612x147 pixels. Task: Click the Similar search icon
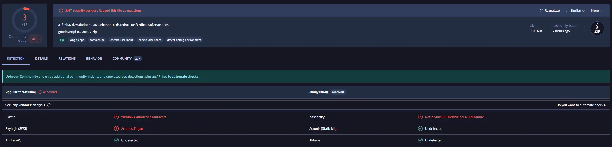[x=567, y=11]
